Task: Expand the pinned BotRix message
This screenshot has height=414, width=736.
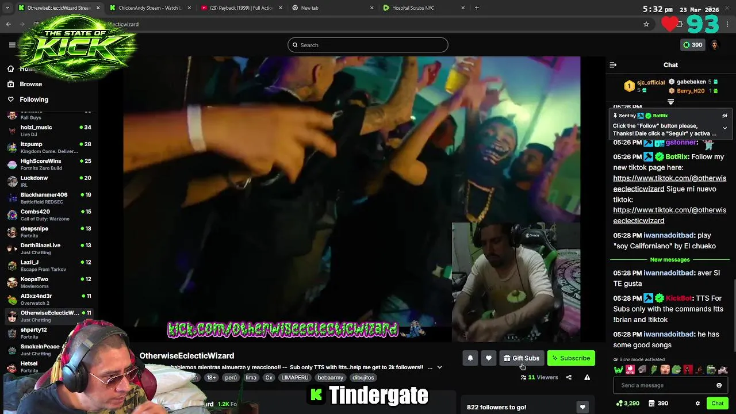Action: click(x=724, y=128)
